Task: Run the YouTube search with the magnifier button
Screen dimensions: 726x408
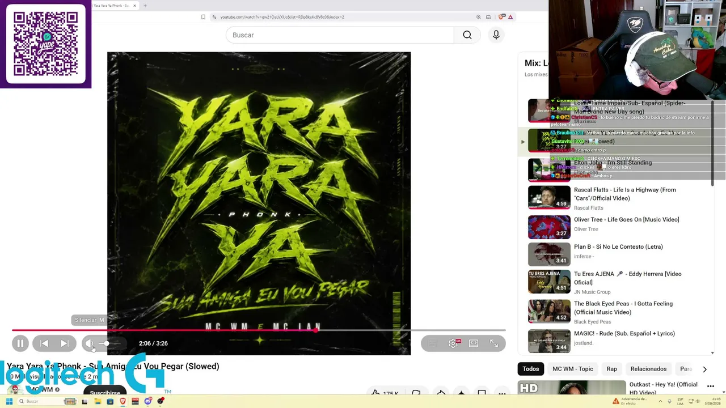Action: click(467, 35)
